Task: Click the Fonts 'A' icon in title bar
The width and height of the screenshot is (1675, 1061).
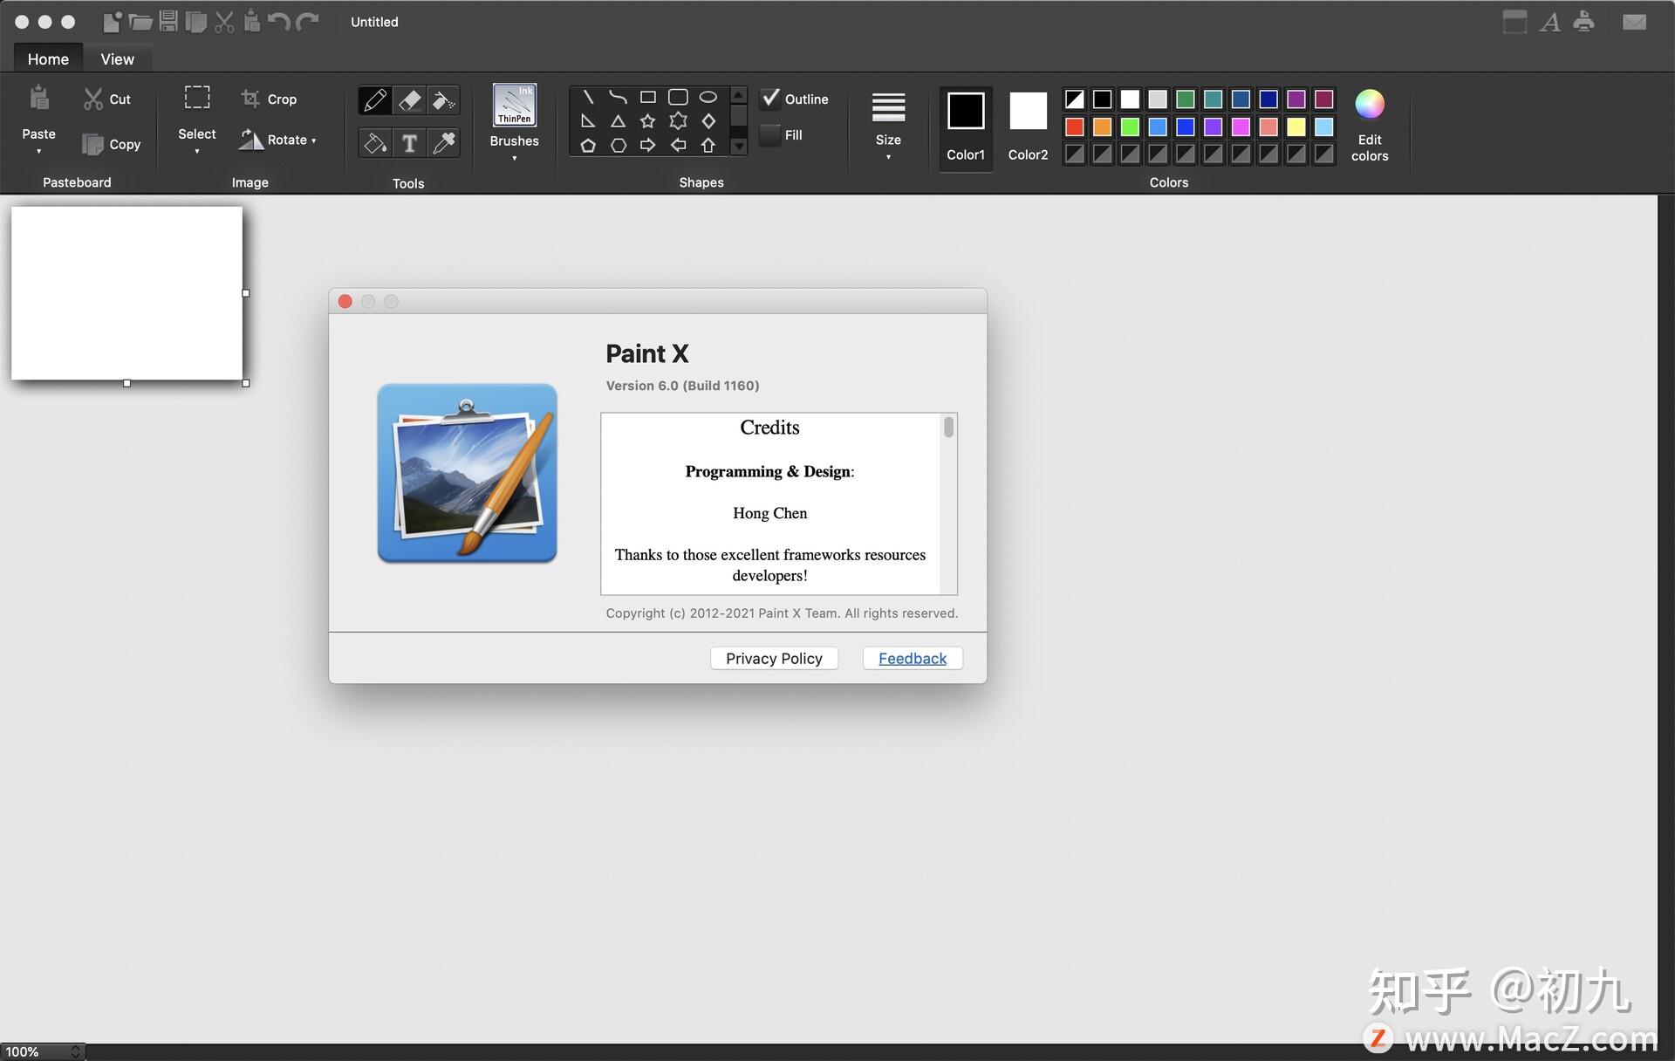Action: point(1550,22)
